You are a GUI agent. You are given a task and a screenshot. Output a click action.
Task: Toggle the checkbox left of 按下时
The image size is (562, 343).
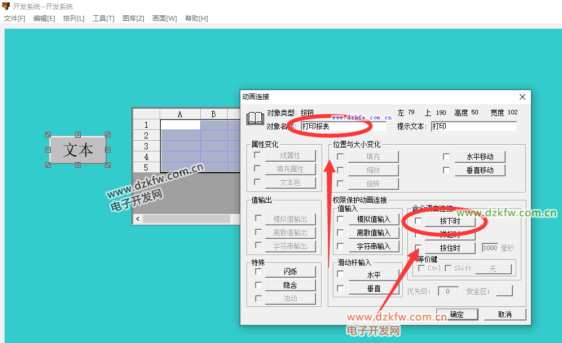pyautogui.click(x=418, y=221)
